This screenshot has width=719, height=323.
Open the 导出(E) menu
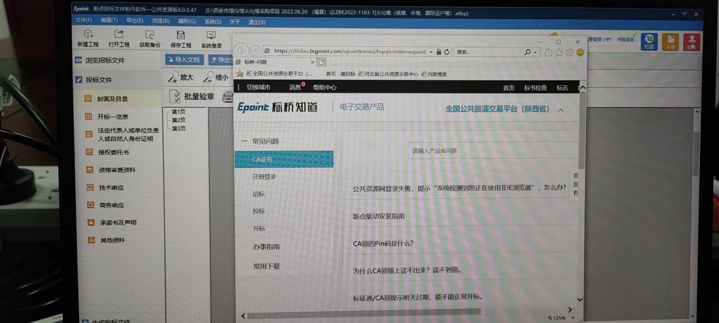pos(135,21)
